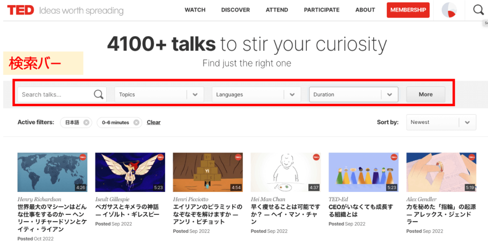Open the Duration dropdown
The image size is (488, 243).
pos(389,94)
